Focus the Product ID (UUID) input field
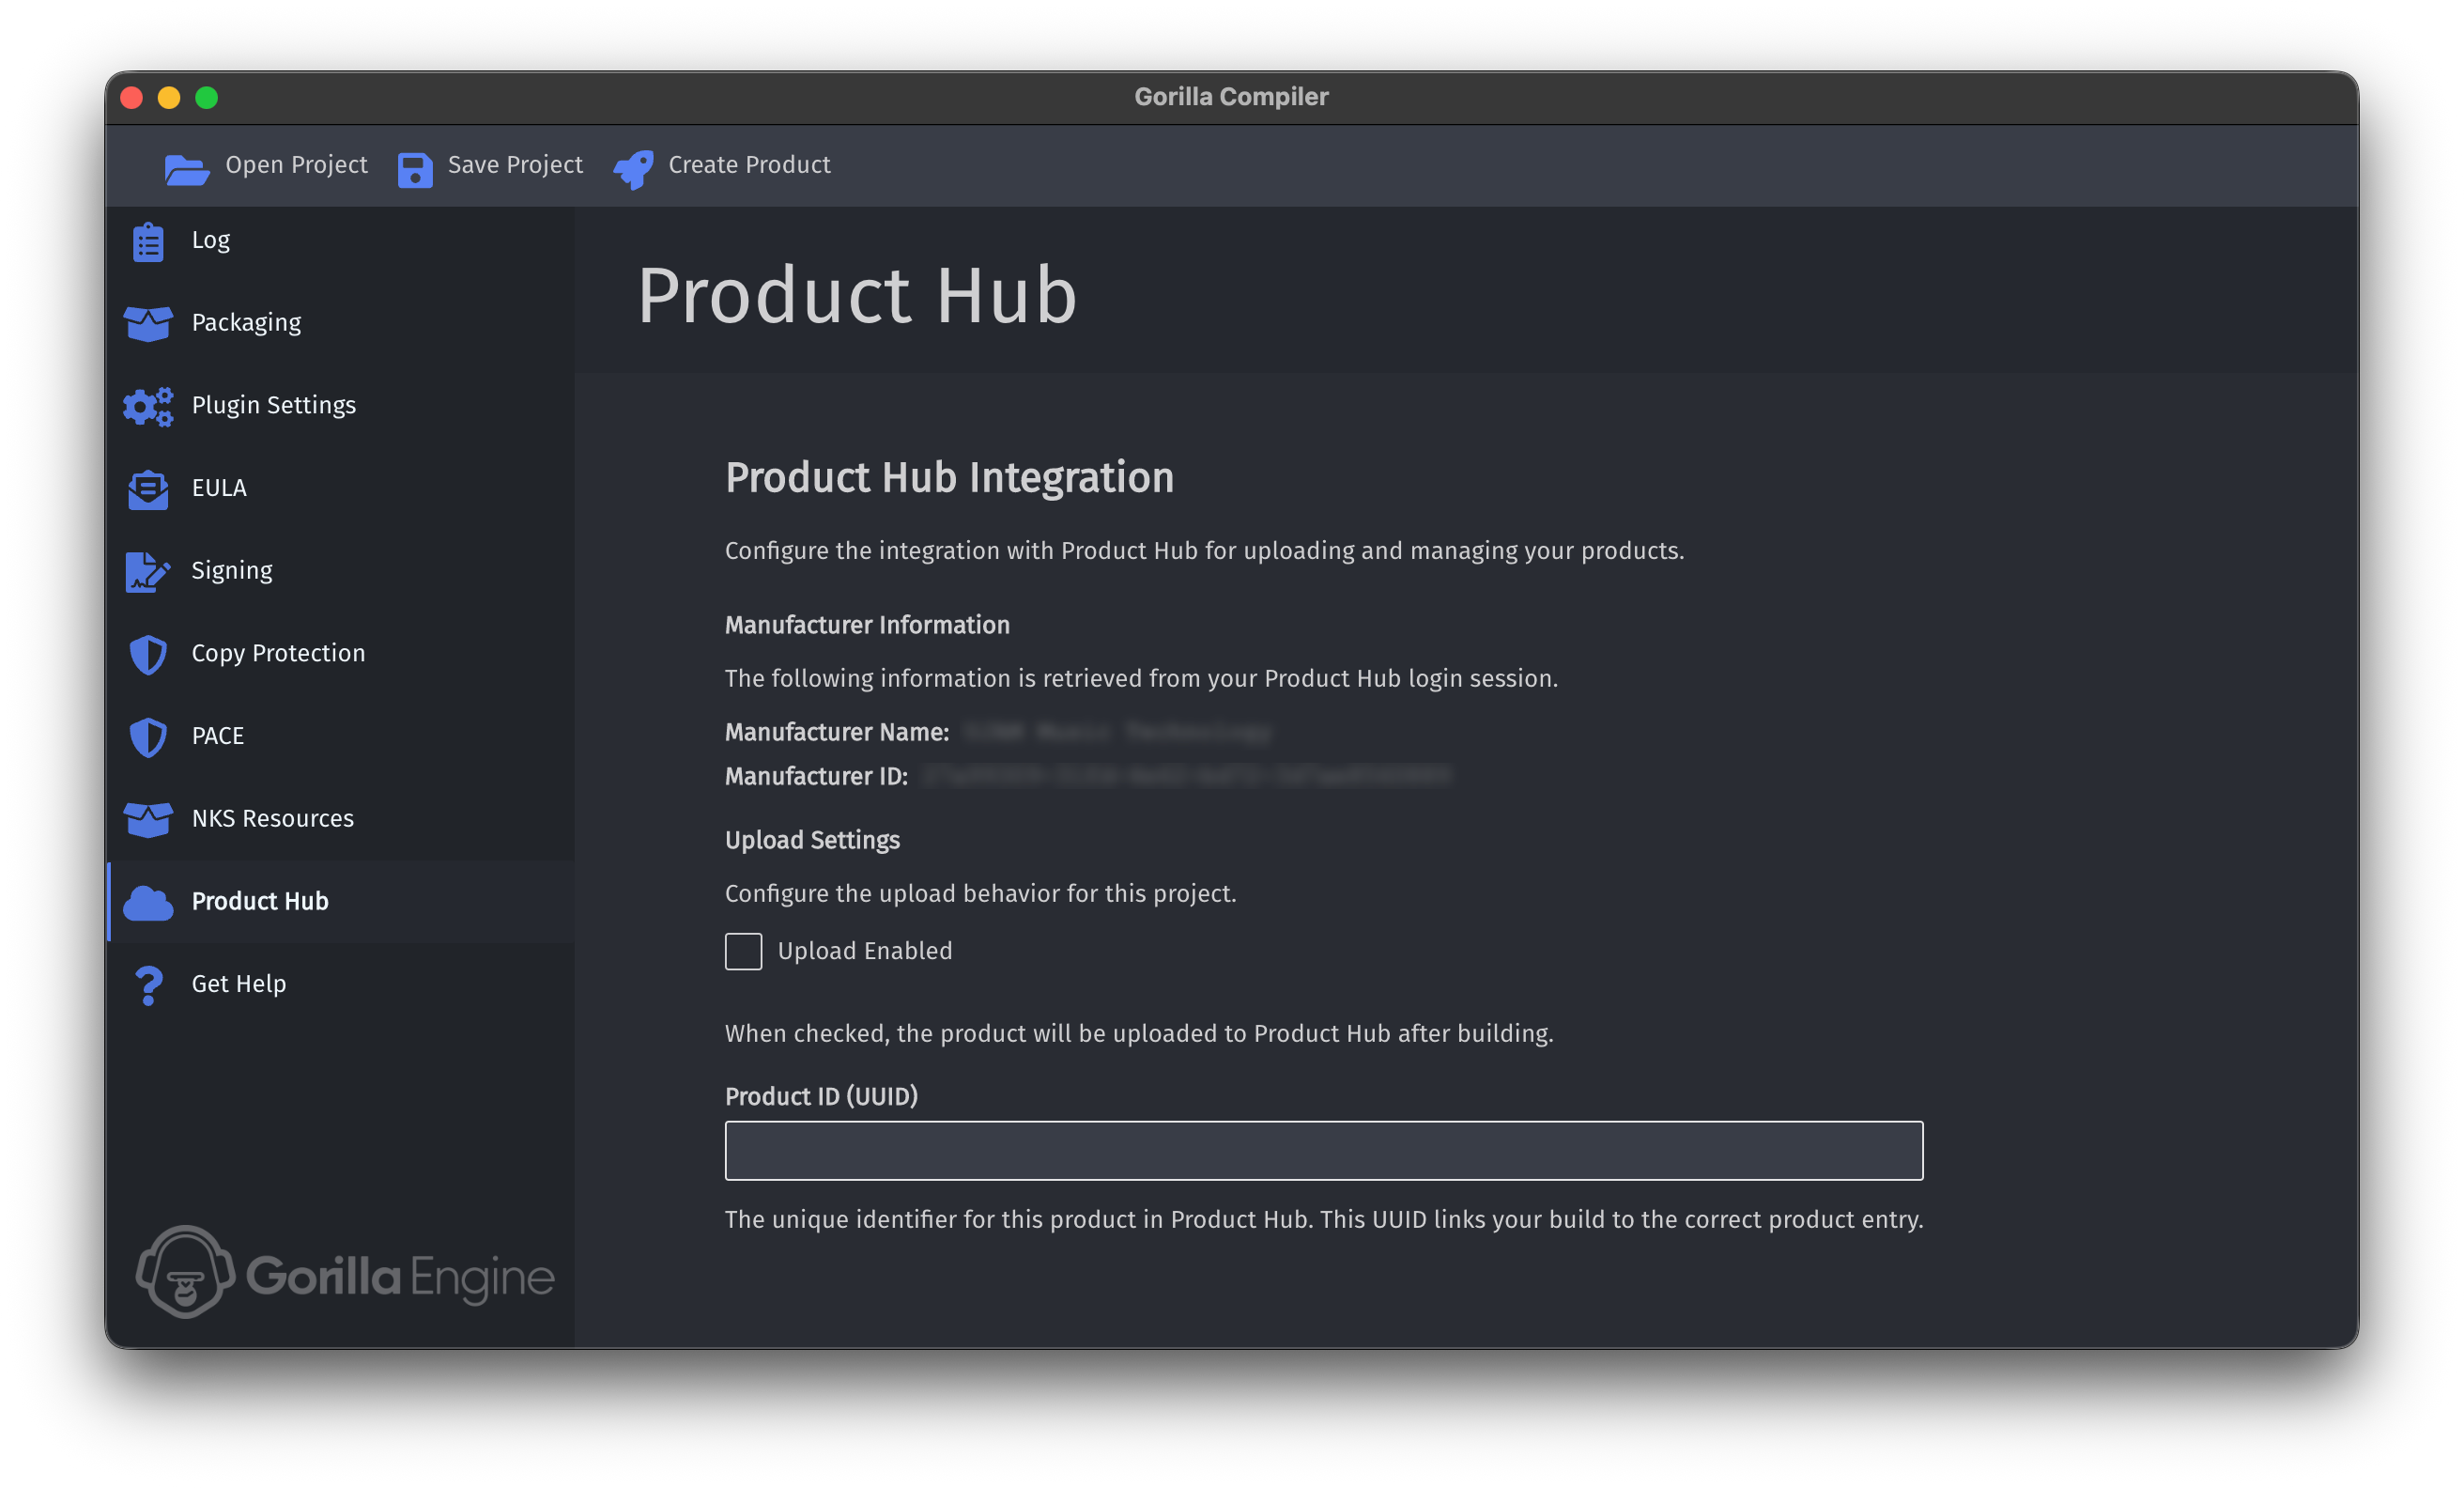Screen dimensions: 2464x1488 click(1324, 1151)
